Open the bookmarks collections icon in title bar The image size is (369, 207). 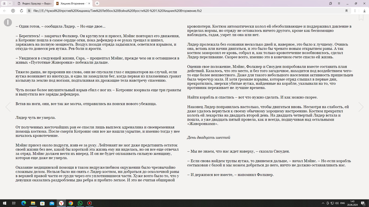[x=331, y=3]
